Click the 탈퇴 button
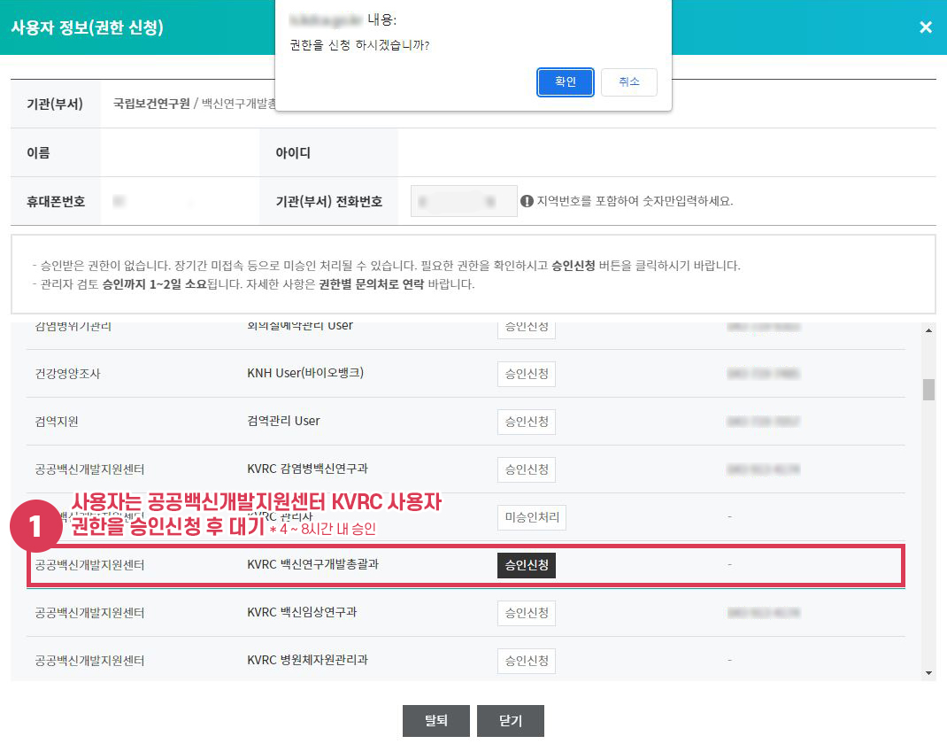947x744 pixels. point(436,720)
